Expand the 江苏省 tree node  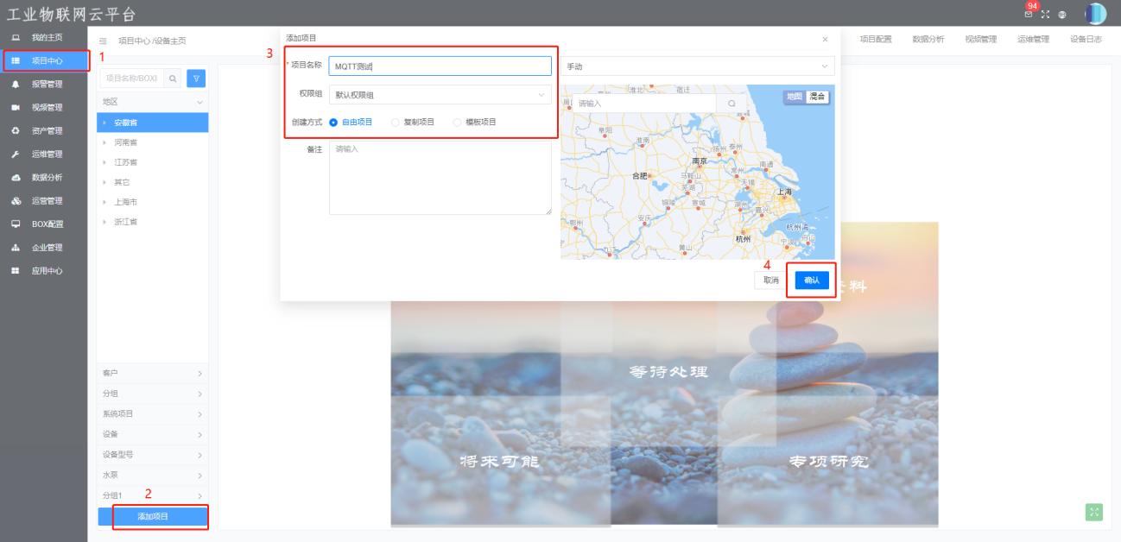pos(105,162)
